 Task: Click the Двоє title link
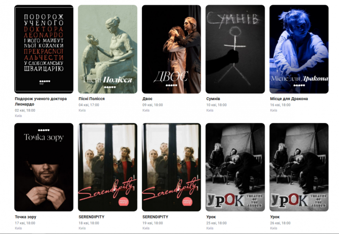(x=147, y=99)
